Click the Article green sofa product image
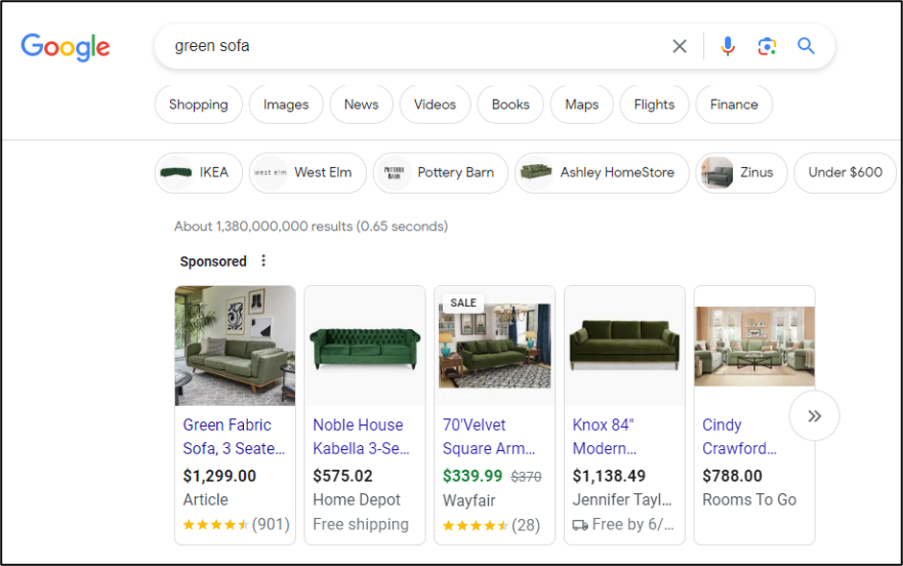The image size is (903, 566). [235, 345]
